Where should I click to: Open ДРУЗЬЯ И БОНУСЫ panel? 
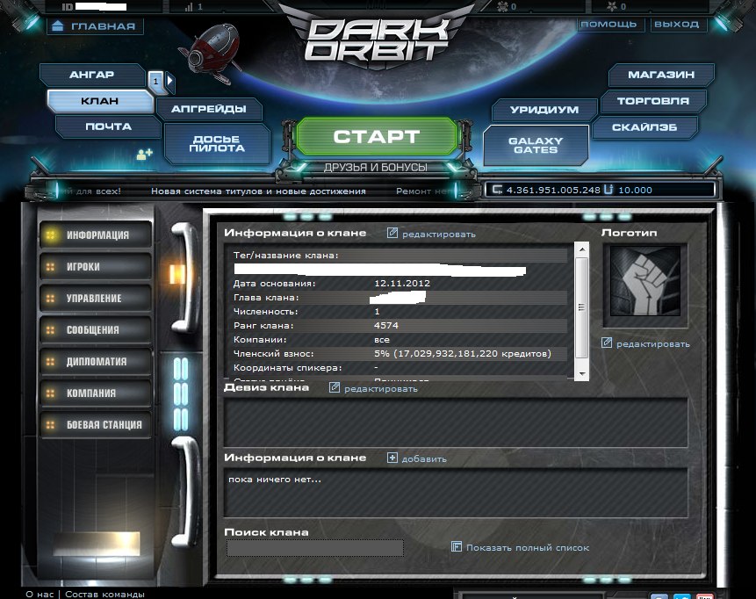click(376, 168)
